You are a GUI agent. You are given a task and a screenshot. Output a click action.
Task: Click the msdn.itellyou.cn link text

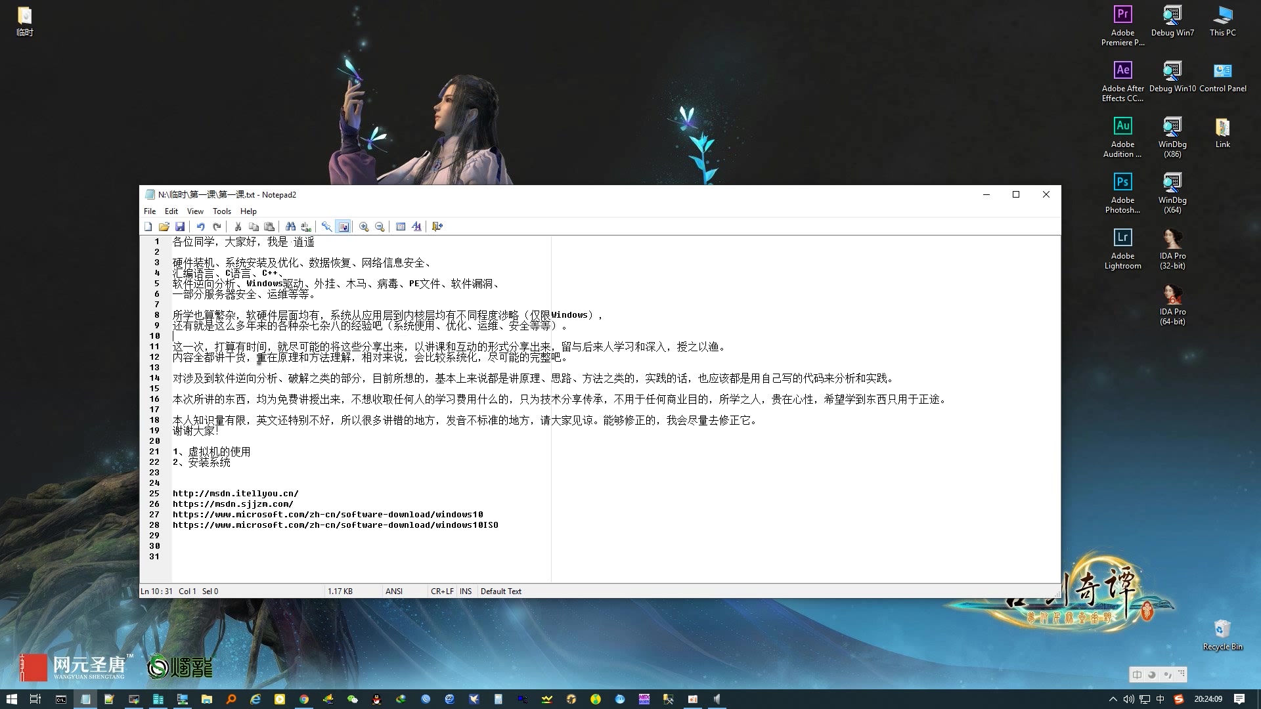235,493
